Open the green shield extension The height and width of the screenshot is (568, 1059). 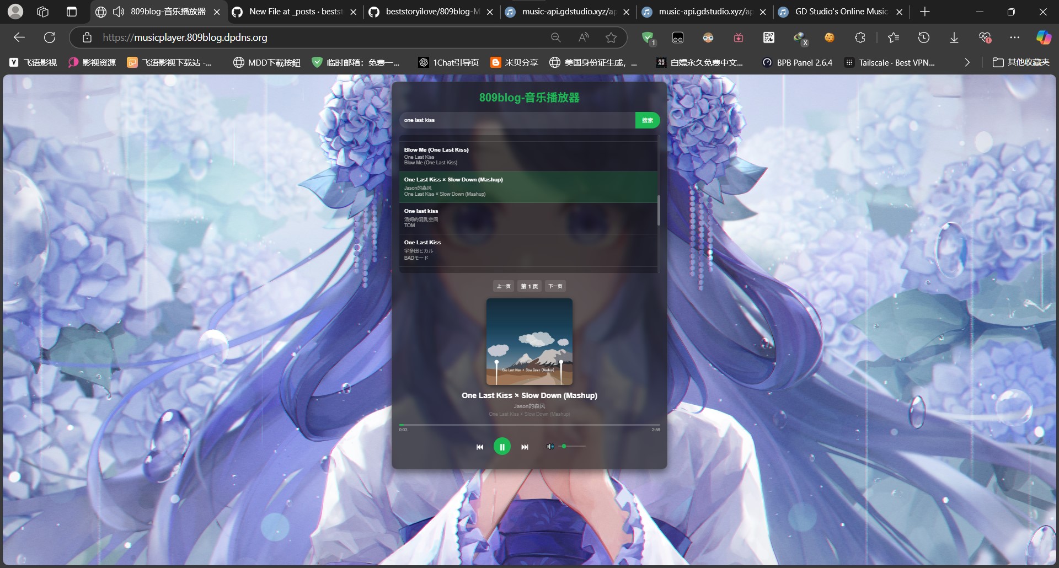pos(648,37)
